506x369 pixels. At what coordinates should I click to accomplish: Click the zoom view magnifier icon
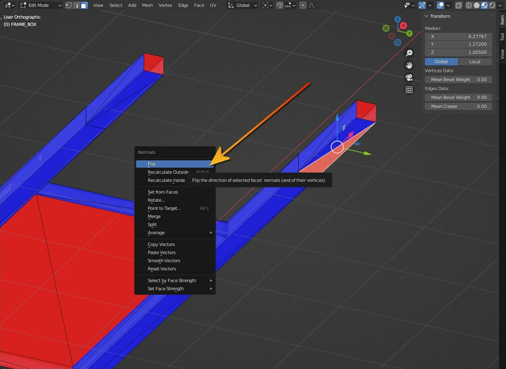pos(409,53)
